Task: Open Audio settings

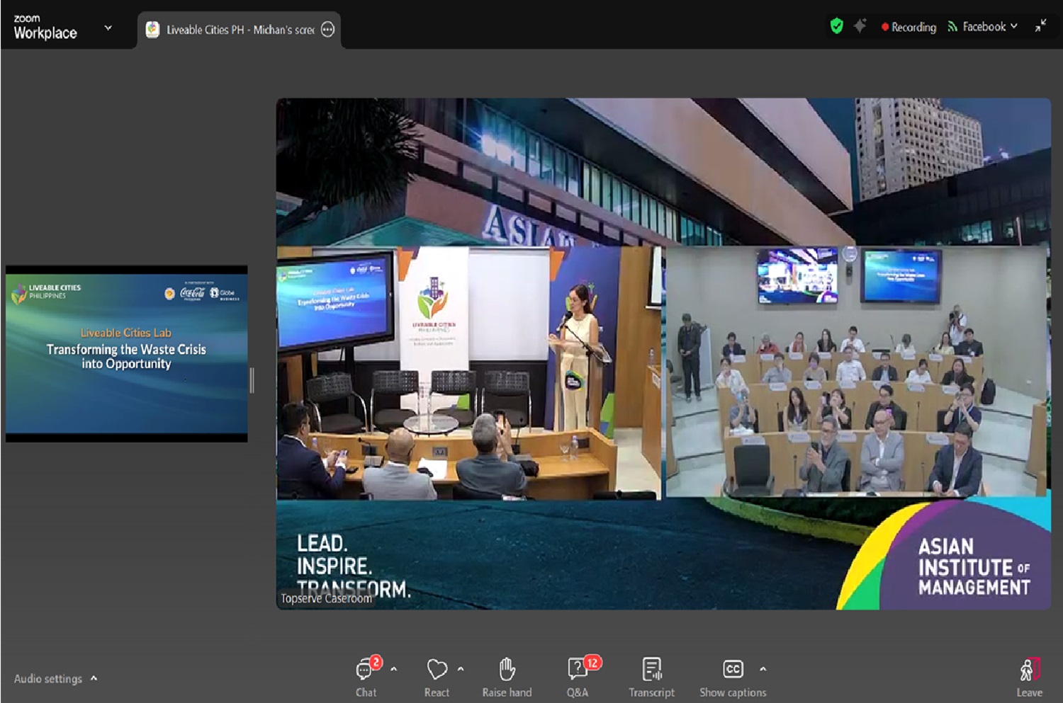Action: [x=48, y=678]
